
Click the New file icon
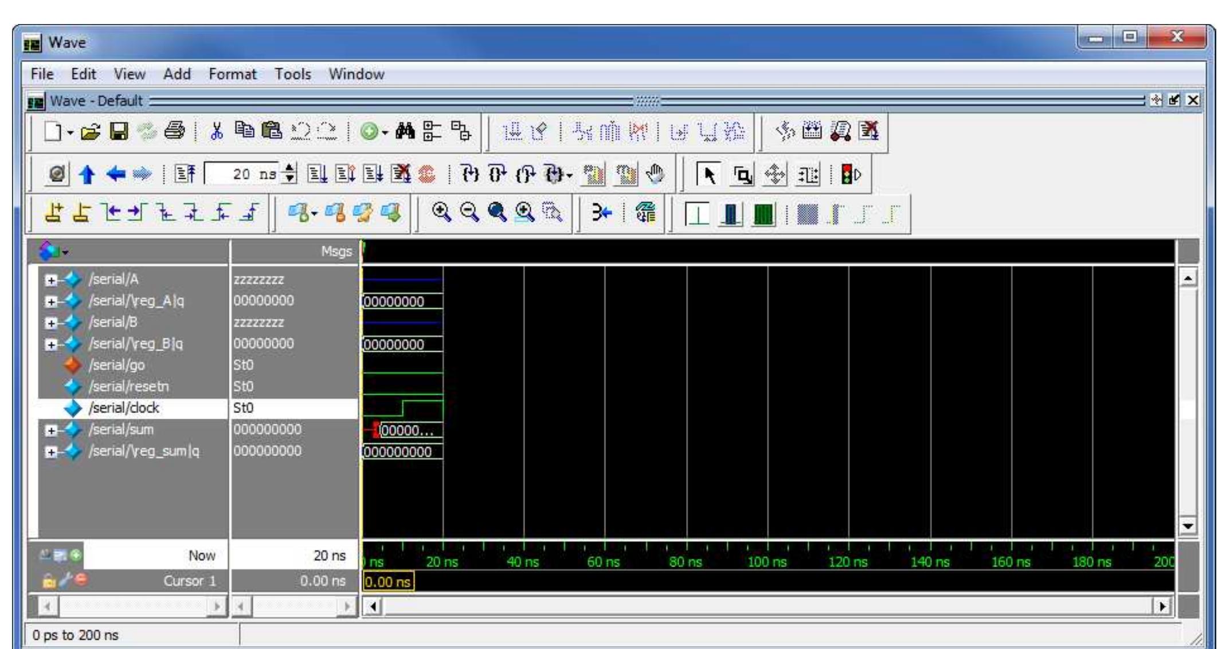click(53, 132)
